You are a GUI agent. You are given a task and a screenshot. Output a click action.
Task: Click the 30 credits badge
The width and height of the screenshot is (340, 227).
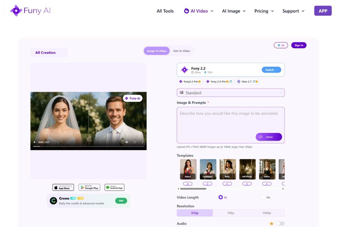pyautogui.click(x=281, y=45)
